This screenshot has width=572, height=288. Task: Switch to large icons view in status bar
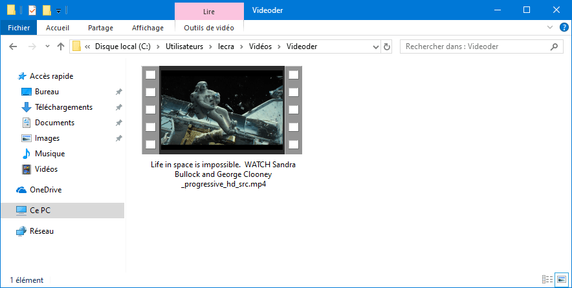(562, 279)
